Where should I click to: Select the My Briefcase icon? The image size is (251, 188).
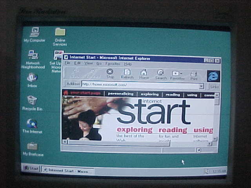point(33,149)
